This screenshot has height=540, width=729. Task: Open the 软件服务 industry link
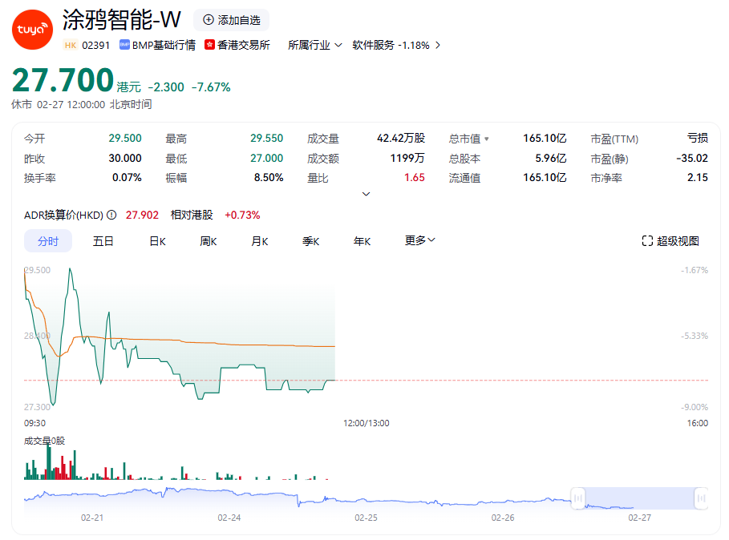[373, 45]
